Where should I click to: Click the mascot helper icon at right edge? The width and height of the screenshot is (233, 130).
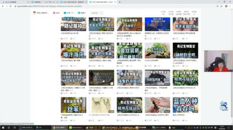point(224,106)
